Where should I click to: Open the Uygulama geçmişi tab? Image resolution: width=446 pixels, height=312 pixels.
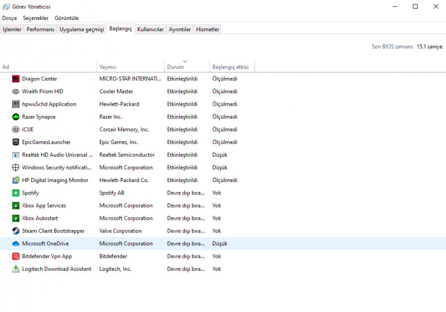[x=82, y=29]
